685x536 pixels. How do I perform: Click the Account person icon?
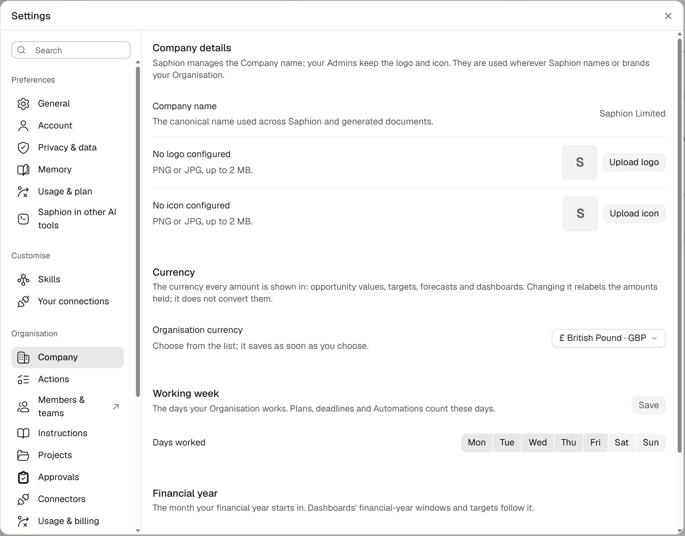23,126
